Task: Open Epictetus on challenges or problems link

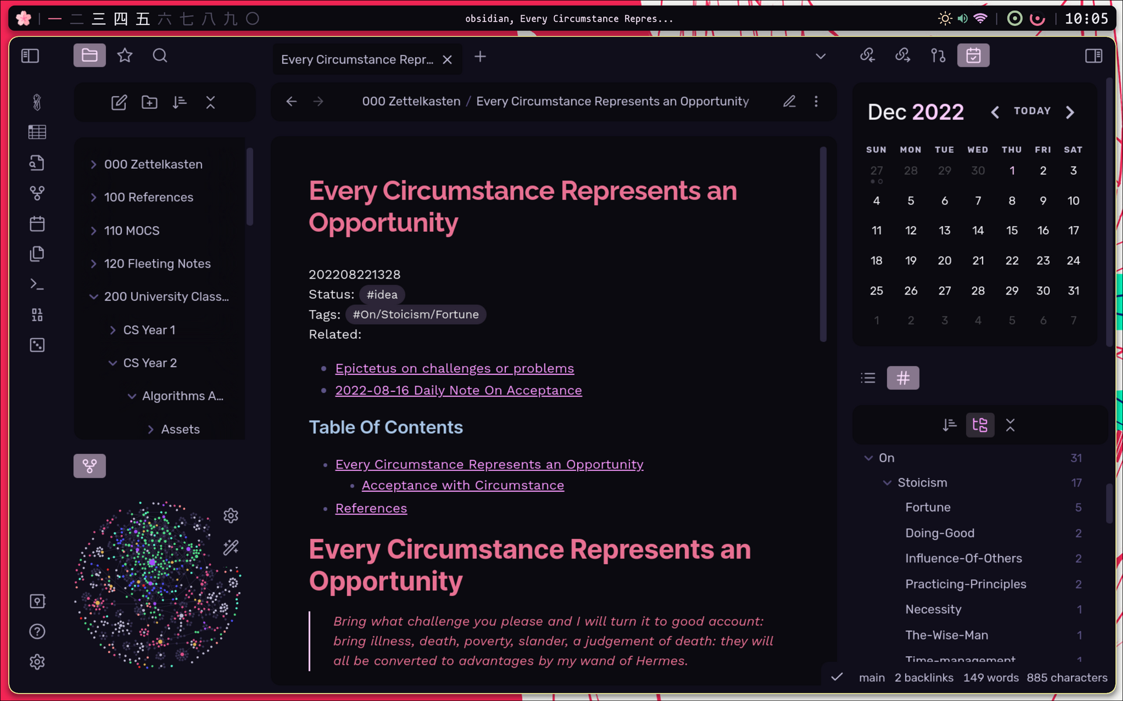Action: (x=454, y=369)
